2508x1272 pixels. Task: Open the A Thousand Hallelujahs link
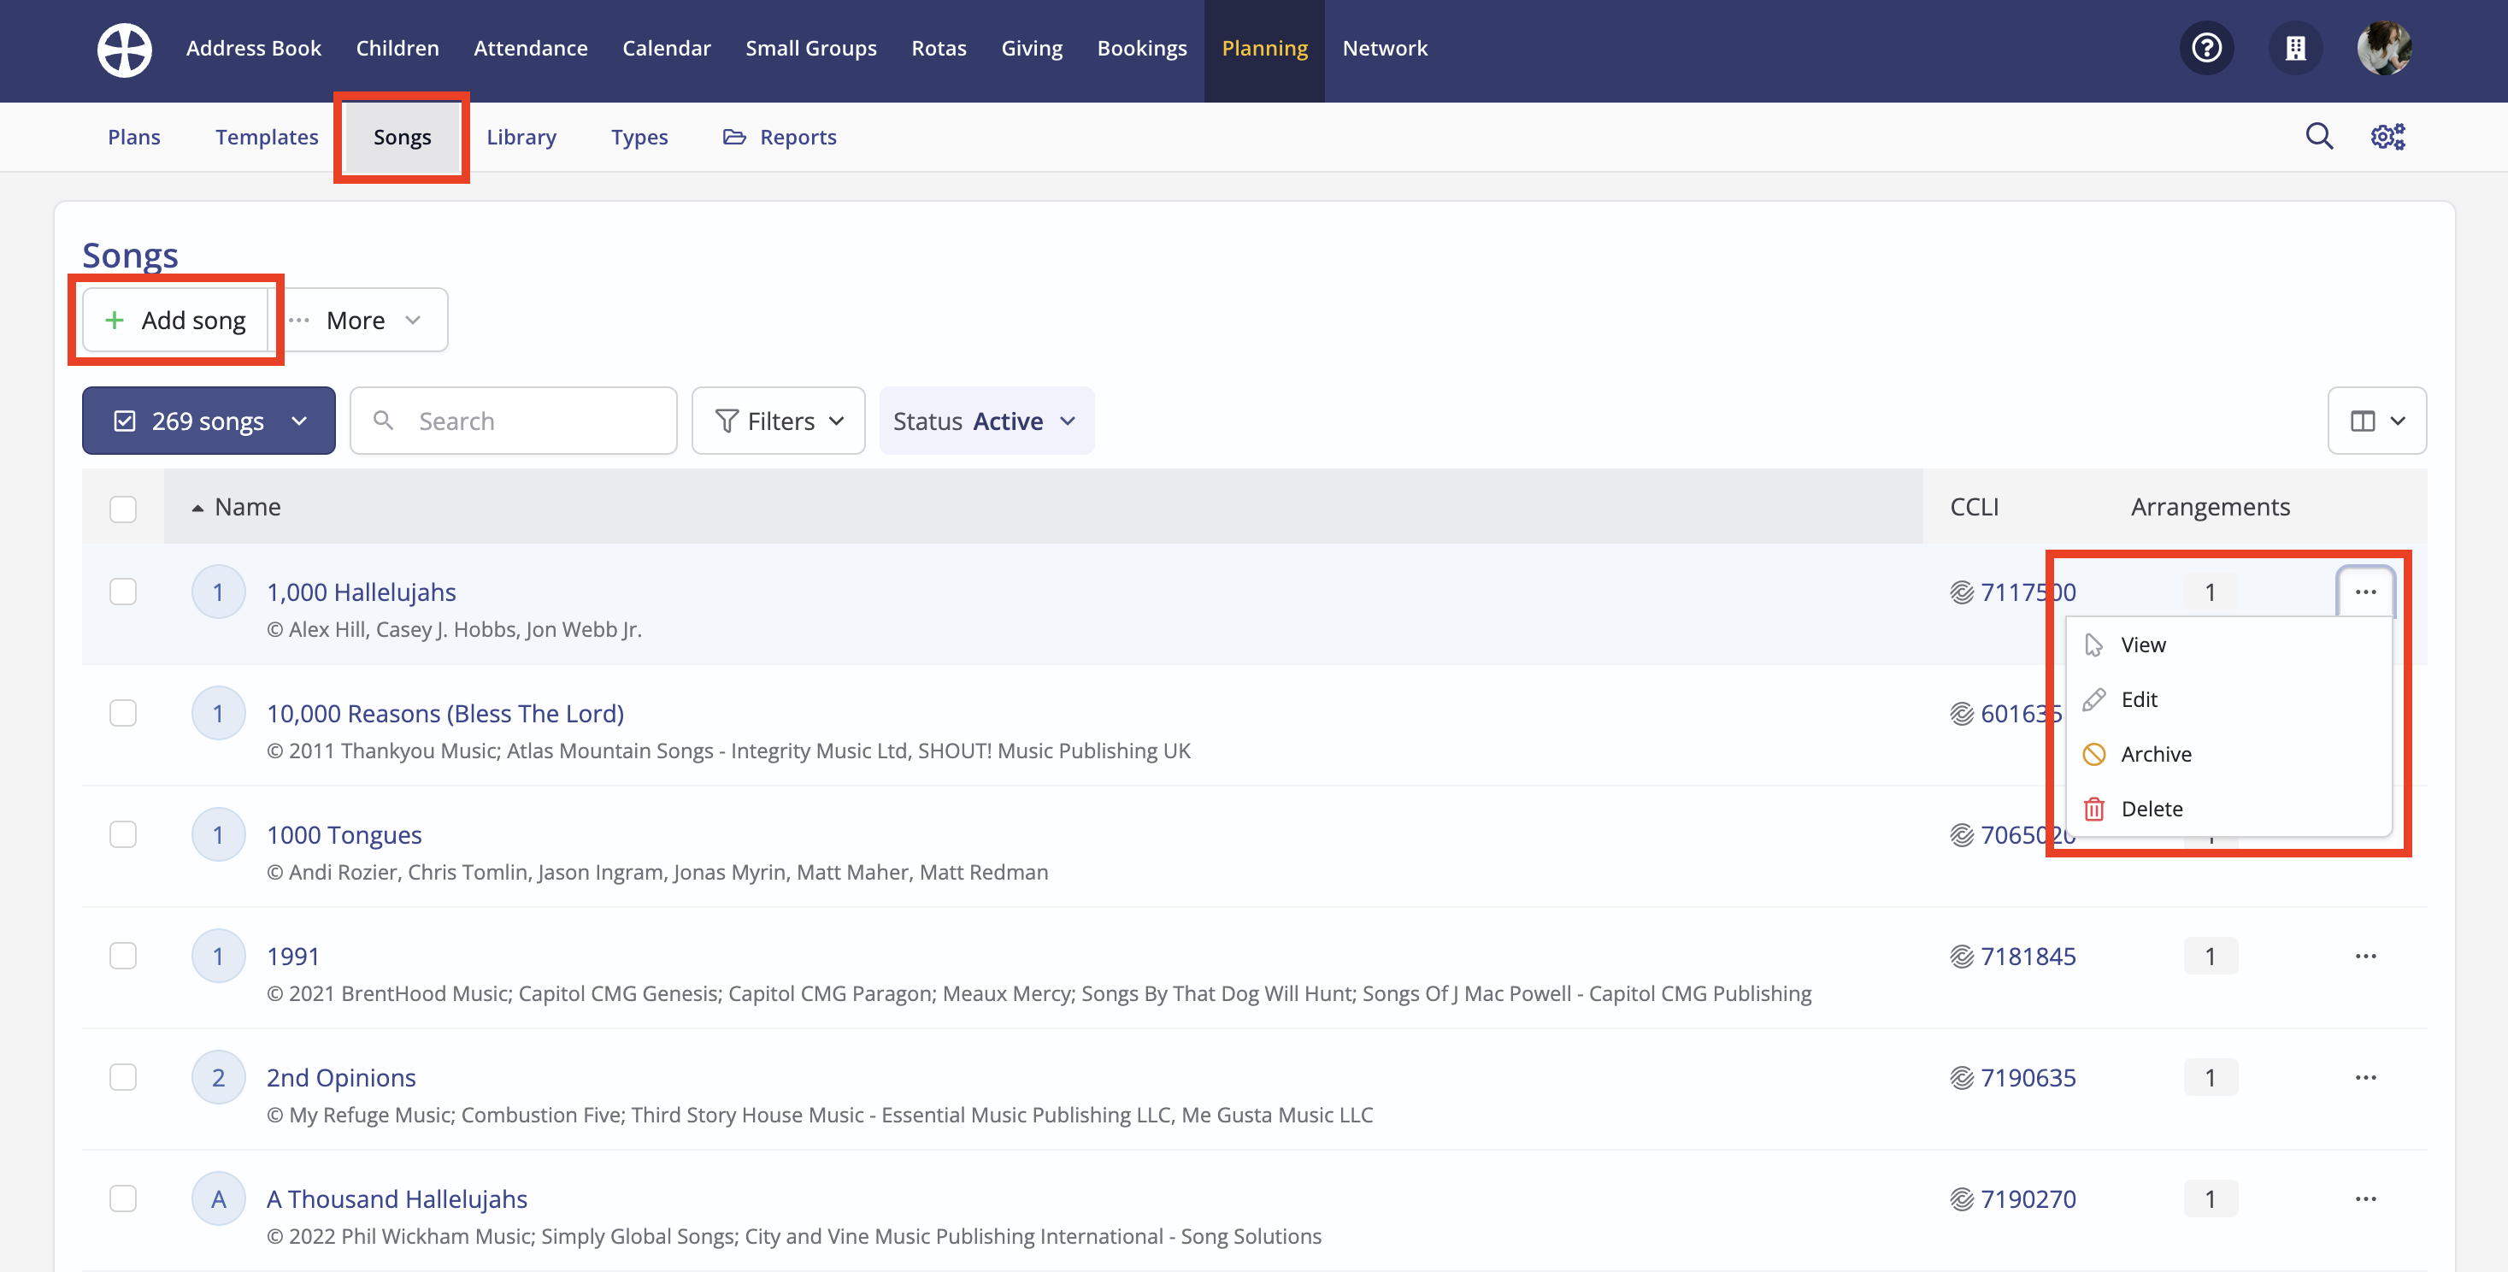click(397, 1199)
